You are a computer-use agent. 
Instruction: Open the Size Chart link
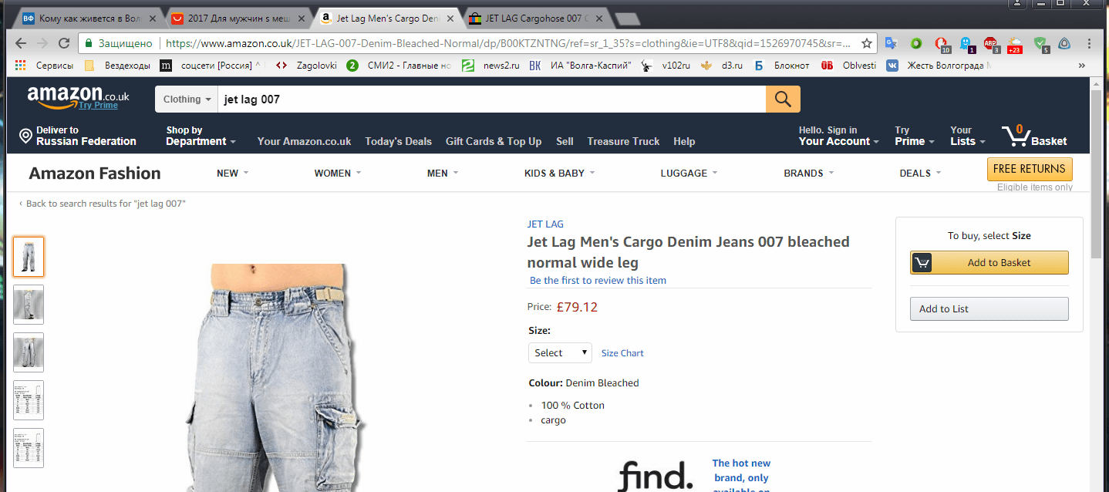pyautogui.click(x=622, y=353)
